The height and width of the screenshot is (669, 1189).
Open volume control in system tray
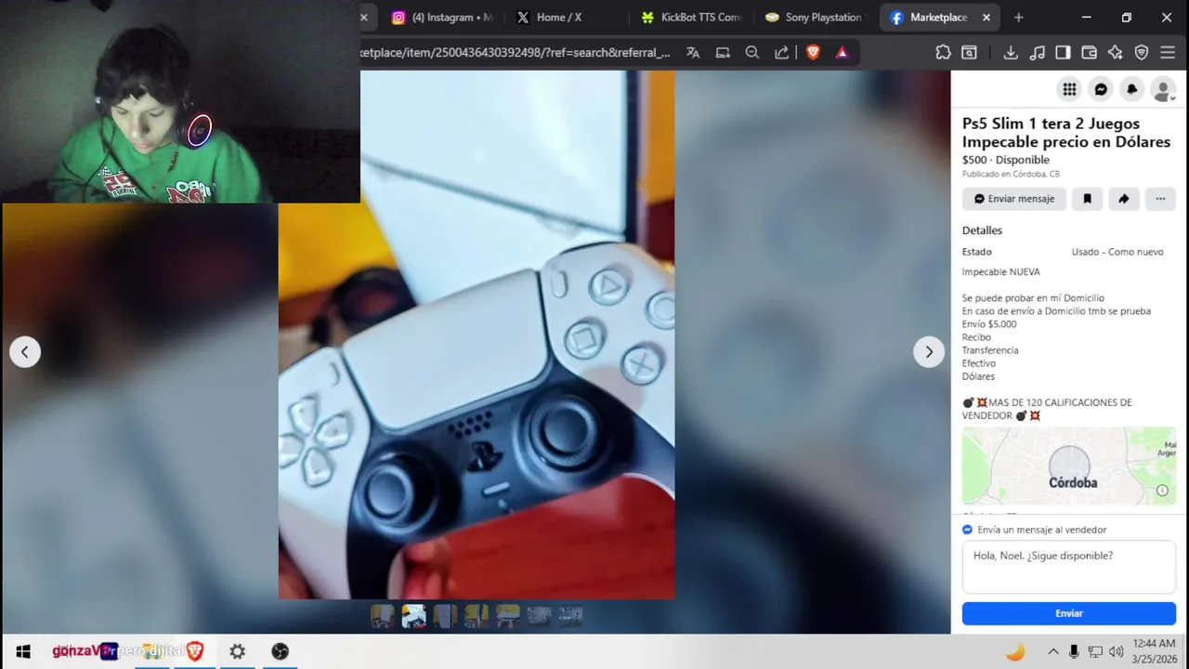[x=1116, y=651]
